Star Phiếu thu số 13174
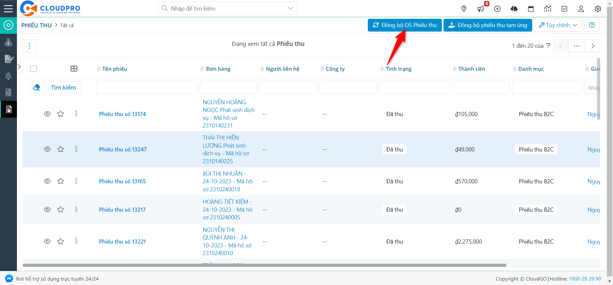613x285 pixels. coord(61,114)
